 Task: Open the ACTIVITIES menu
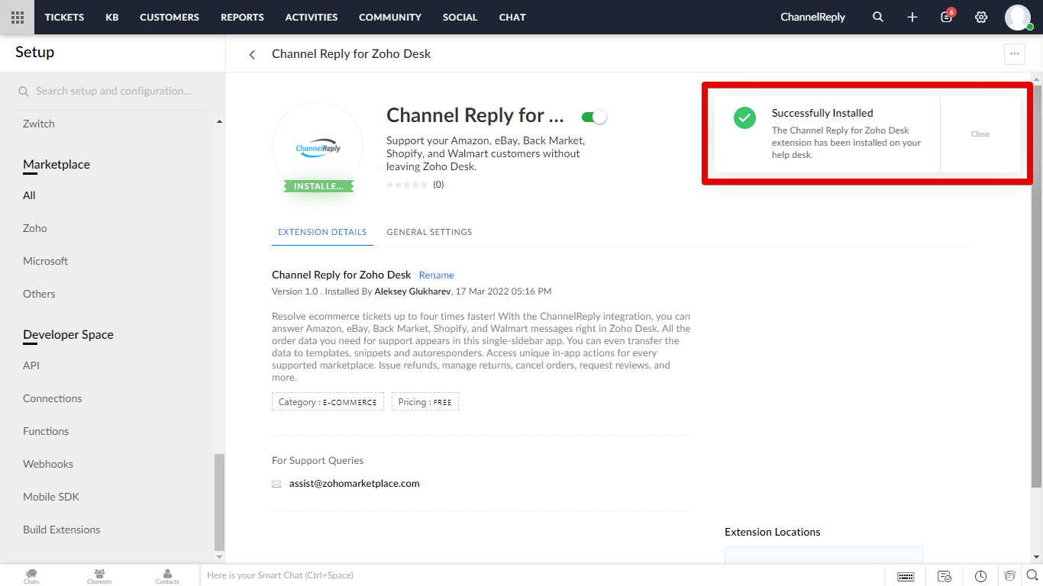[312, 17]
